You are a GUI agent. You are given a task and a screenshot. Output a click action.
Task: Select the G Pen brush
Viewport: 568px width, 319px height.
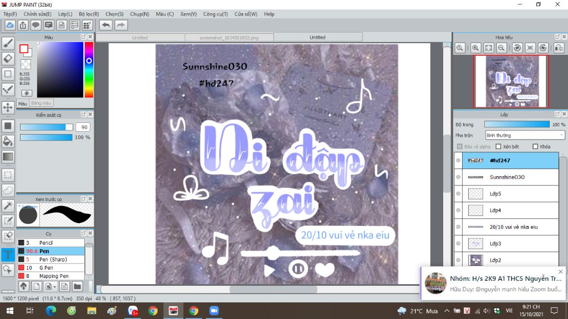tap(50, 267)
